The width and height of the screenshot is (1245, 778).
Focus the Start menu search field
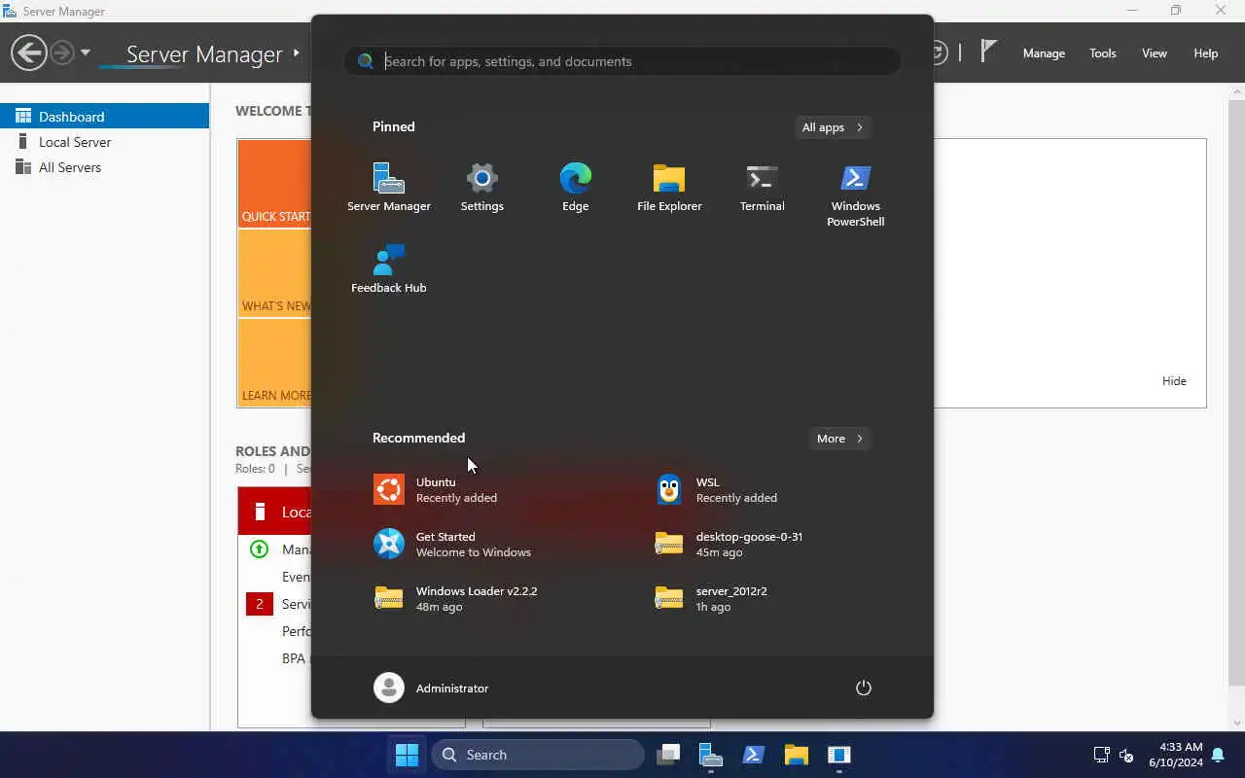[x=622, y=61]
